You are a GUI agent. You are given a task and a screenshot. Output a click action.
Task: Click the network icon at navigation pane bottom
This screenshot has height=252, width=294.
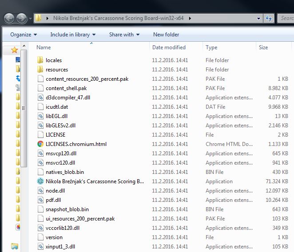pyautogui.click(x=15, y=246)
